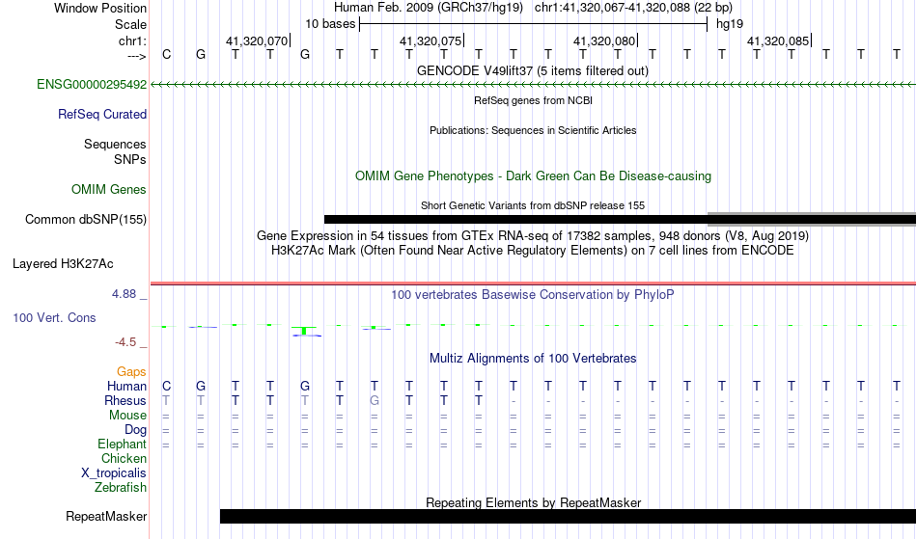Click the ENSG00000295492 gene label
917x539 pixels.
pos(92,85)
